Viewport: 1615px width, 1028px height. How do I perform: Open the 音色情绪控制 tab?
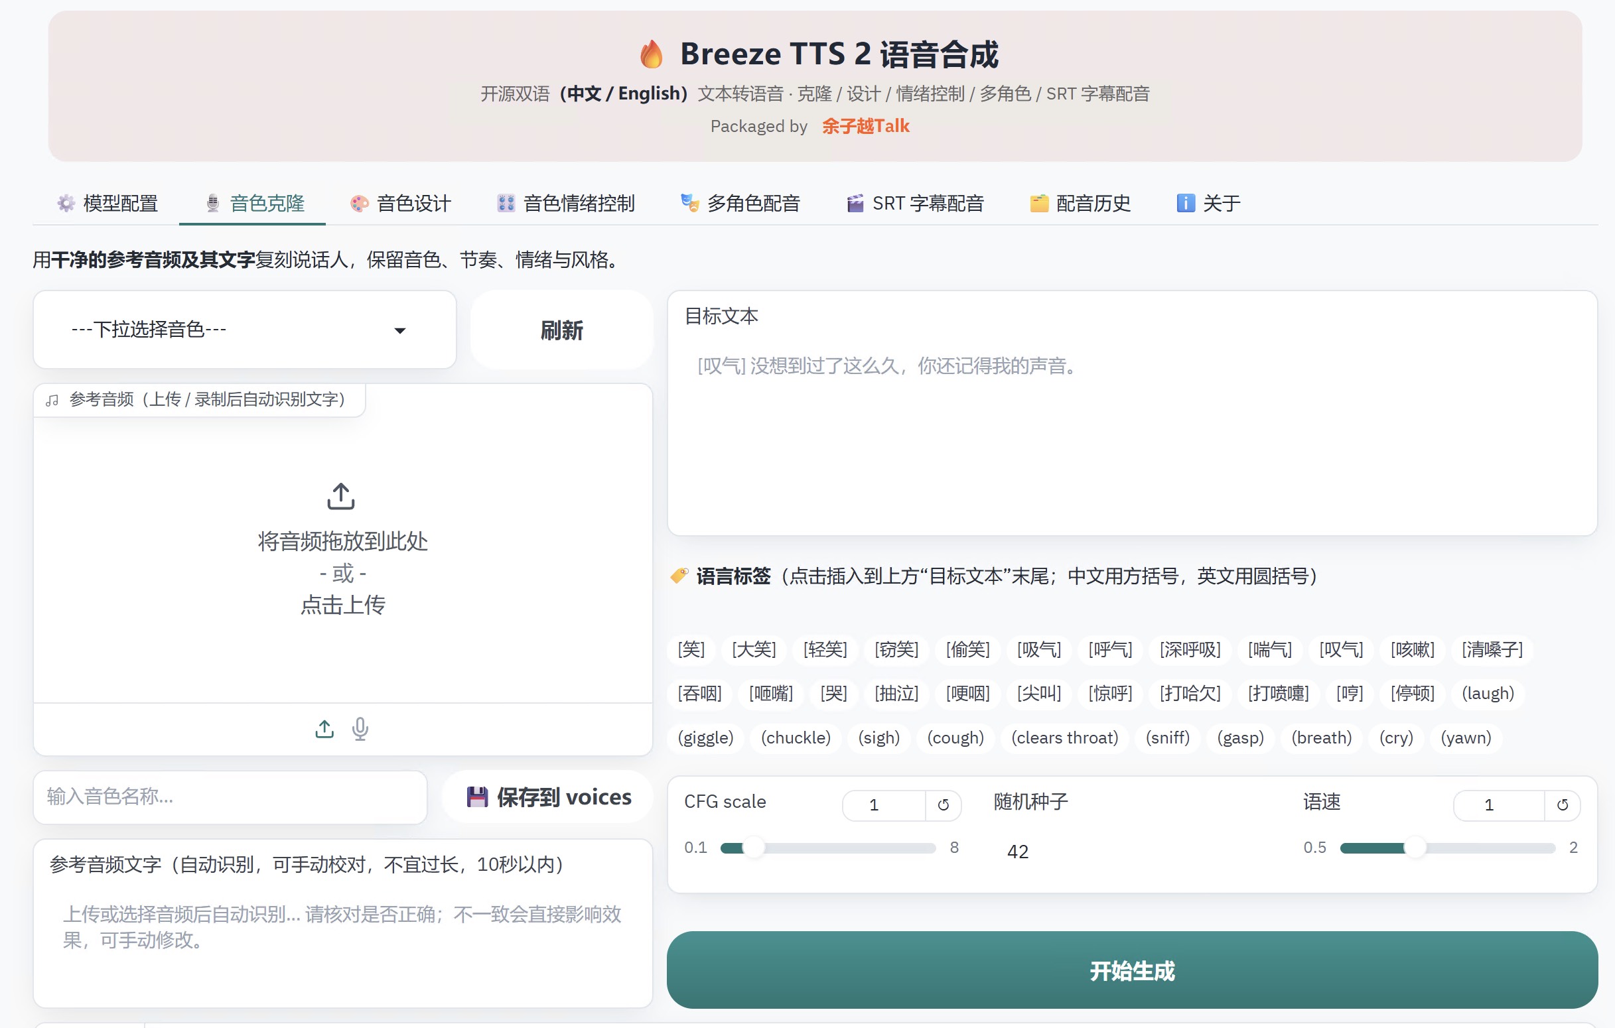[565, 203]
